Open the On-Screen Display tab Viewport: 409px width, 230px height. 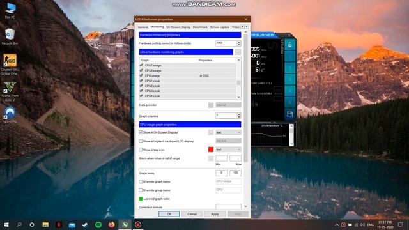(178, 27)
